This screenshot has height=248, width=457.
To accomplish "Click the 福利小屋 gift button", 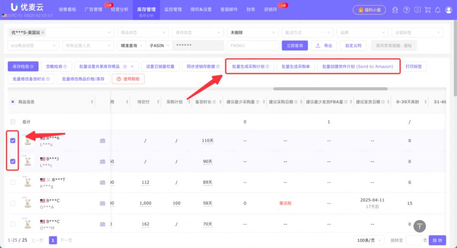I will click(x=369, y=9).
